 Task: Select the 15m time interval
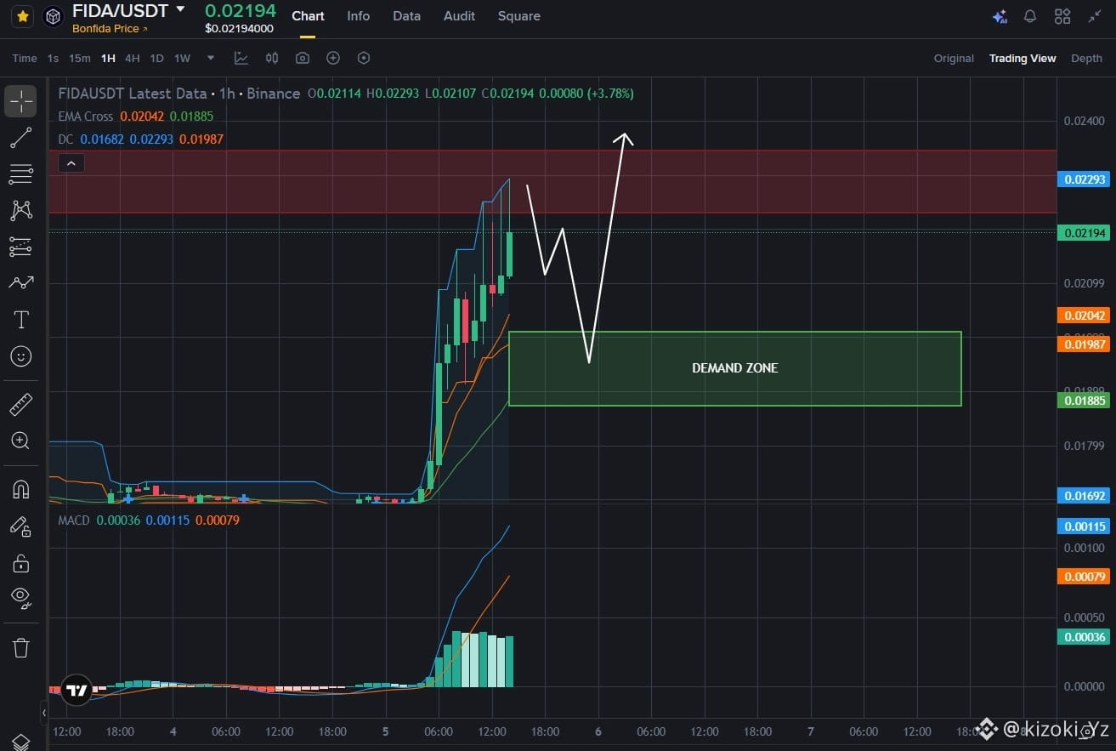[x=80, y=58]
